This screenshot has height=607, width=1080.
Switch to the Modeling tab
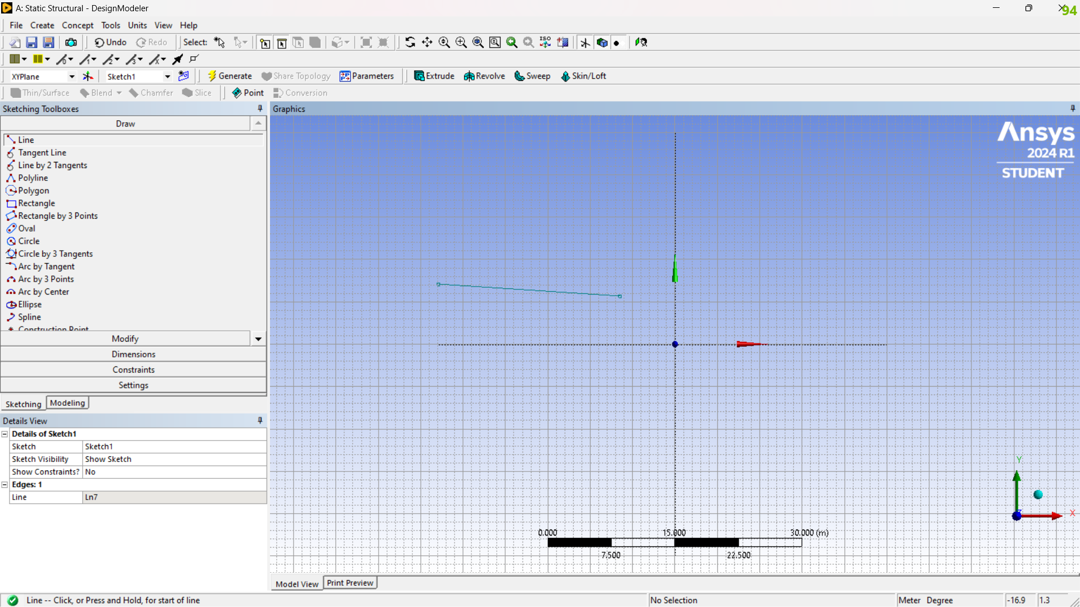click(x=67, y=403)
